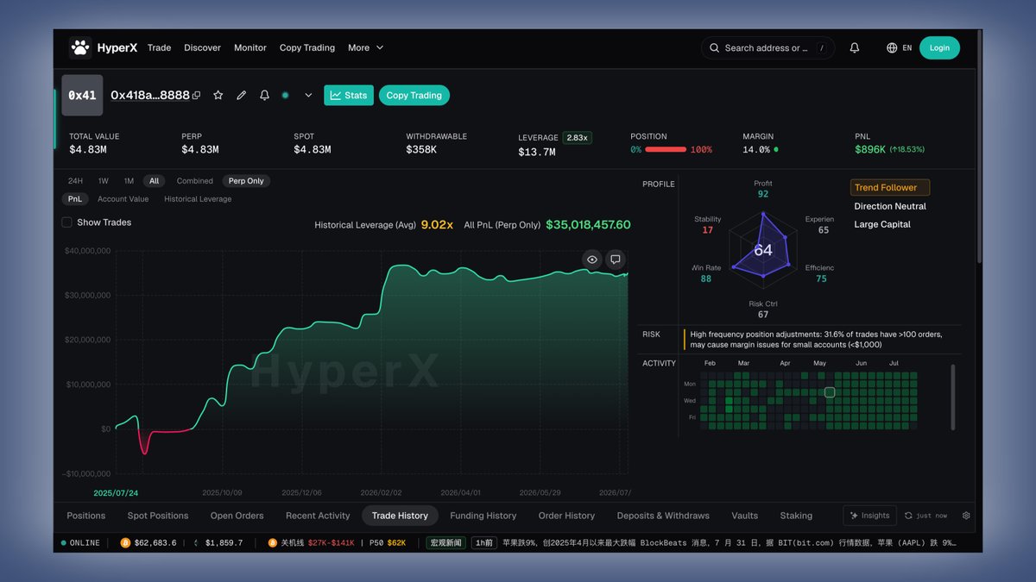Click the slash shortcut key in search box
Viewport: 1036px width, 582px height.
[821, 48]
